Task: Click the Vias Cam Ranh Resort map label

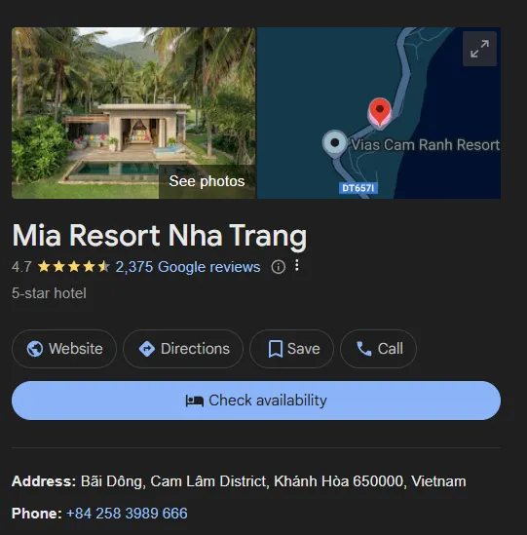Action: point(426,144)
